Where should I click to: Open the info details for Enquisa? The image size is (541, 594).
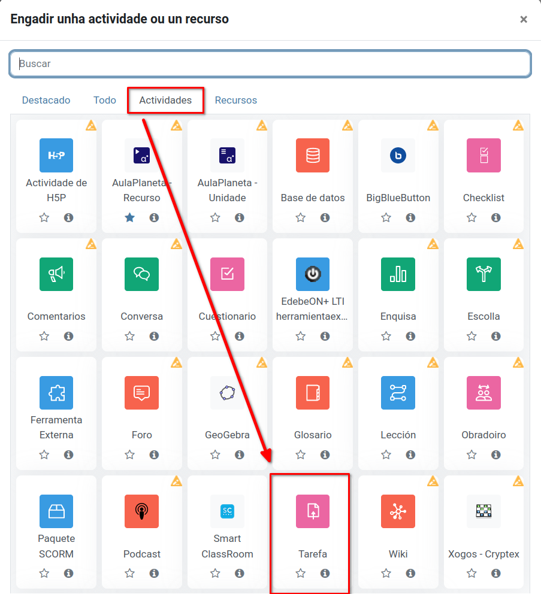[410, 337]
